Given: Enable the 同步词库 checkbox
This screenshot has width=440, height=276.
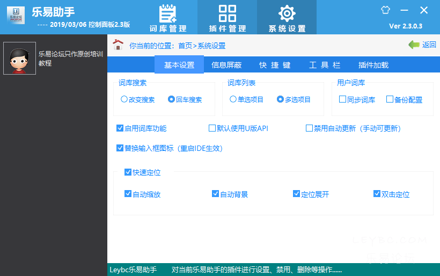Looking at the screenshot, I should pos(342,99).
